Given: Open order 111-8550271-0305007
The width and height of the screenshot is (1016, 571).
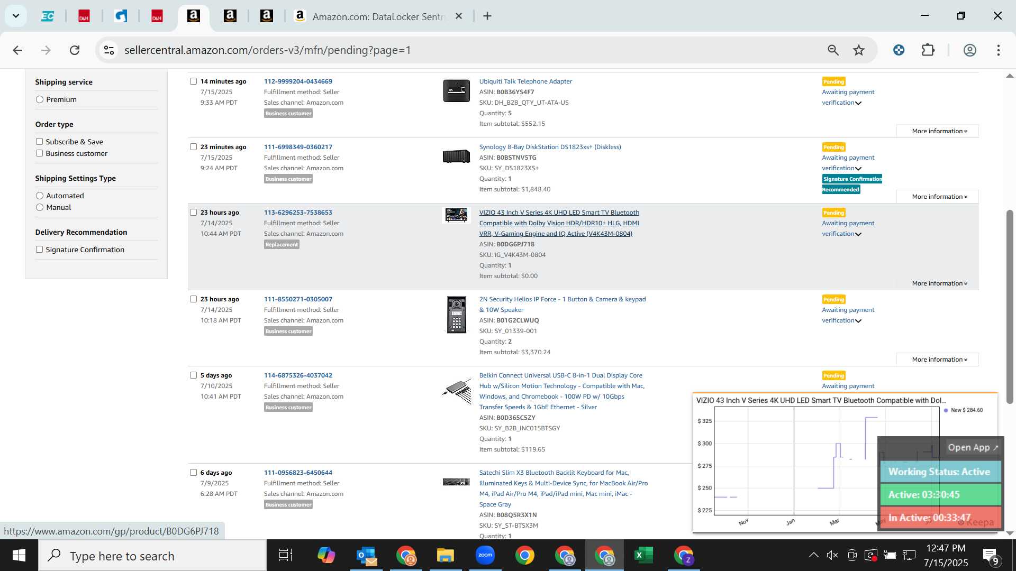Looking at the screenshot, I should [x=298, y=299].
